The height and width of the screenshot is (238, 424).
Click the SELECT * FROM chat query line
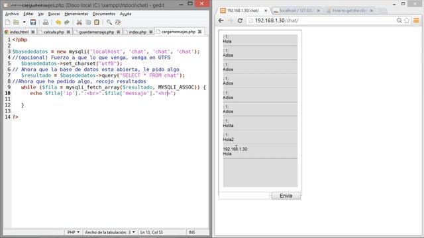[103, 75]
